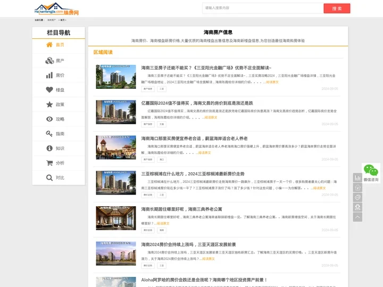Click 阅读原文 for 三亚天涯区 article
Screen dimensions: 383x287
click(x=209, y=259)
